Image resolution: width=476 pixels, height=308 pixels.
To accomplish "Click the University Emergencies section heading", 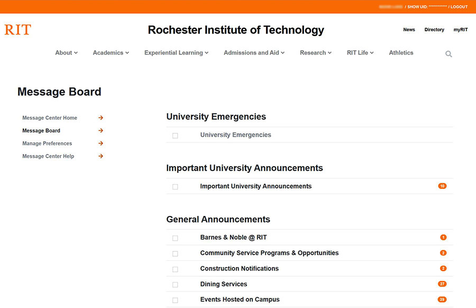I will click(216, 116).
